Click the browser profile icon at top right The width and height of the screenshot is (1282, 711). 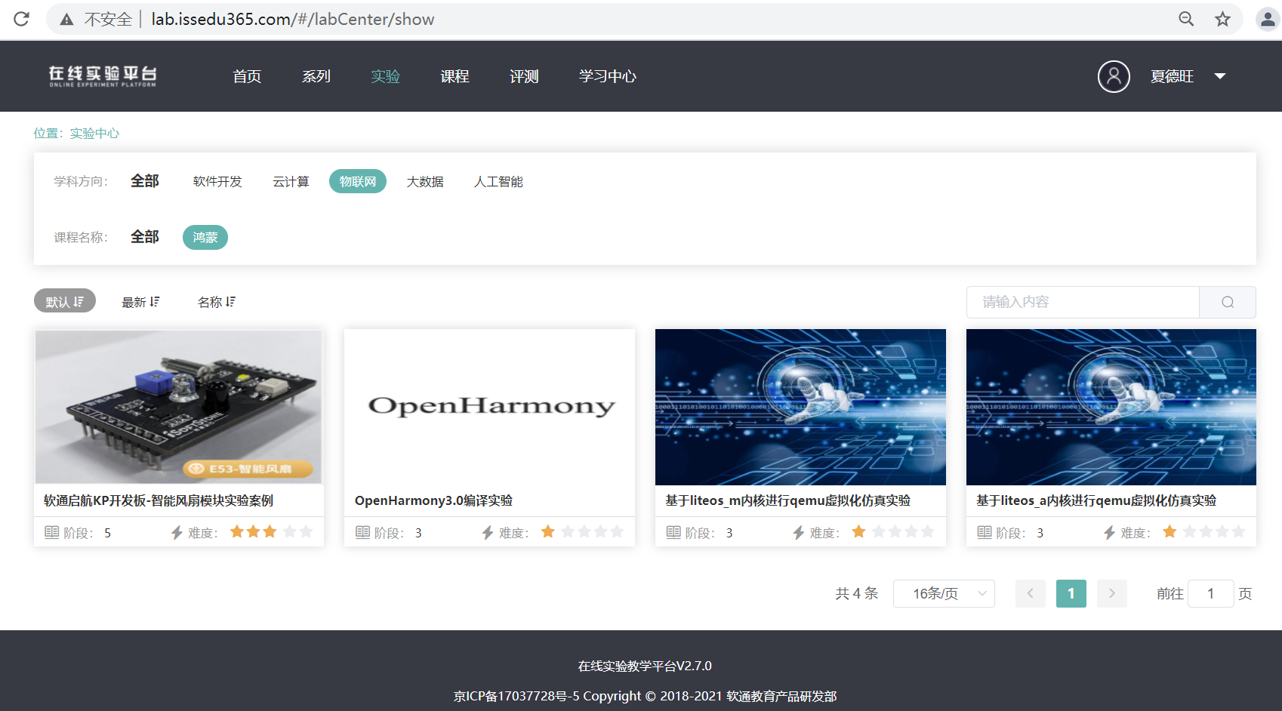pos(1267,19)
